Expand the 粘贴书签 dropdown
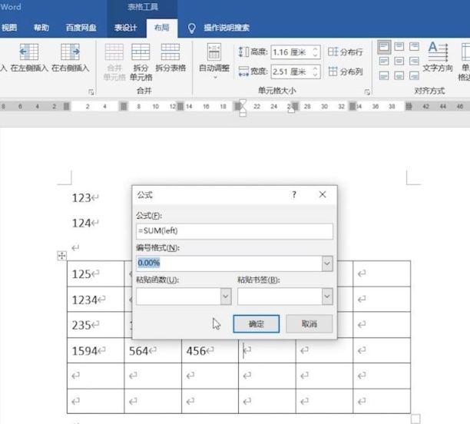This screenshot has width=470, height=424. pos(327,296)
